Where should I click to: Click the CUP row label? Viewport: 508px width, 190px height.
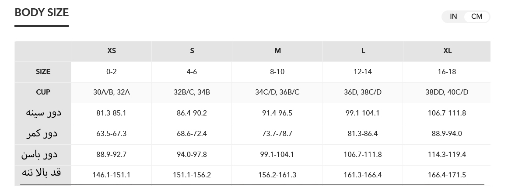click(43, 92)
